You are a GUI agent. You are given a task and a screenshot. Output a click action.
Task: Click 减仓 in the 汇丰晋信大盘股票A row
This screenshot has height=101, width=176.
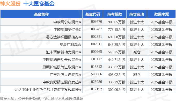point(137,75)
